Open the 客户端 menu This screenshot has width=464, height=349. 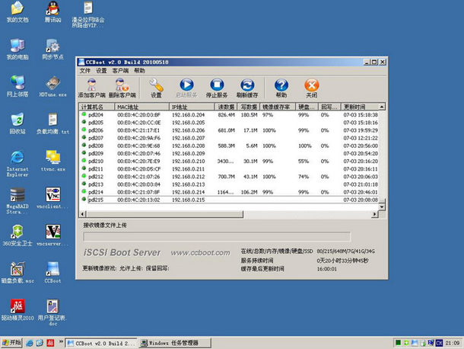[120, 71]
